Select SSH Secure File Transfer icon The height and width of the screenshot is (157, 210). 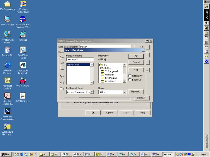tap(7, 129)
